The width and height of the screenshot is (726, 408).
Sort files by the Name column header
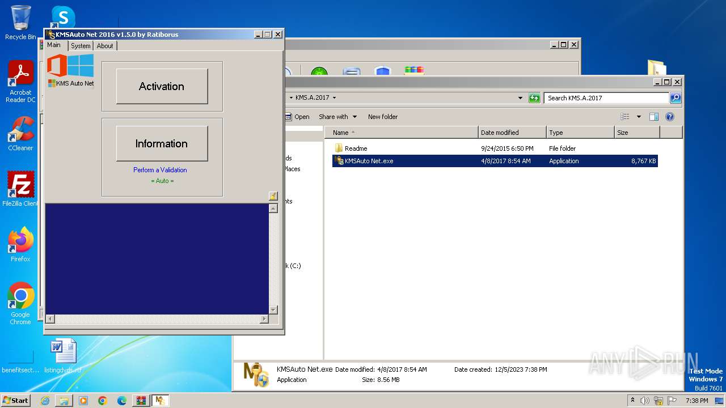pos(402,133)
